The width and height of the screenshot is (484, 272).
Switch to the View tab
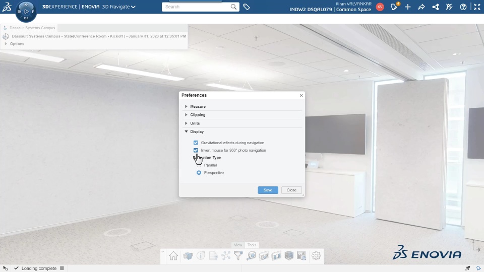[238, 245]
